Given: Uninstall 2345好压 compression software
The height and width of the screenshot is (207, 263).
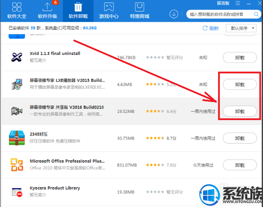Looking at the screenshot, I should point(240,138).
